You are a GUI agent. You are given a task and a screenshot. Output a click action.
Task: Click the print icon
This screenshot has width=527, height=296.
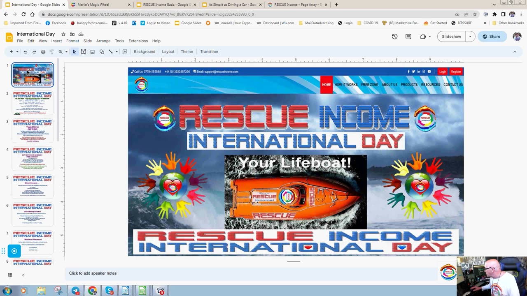(43, 52)
